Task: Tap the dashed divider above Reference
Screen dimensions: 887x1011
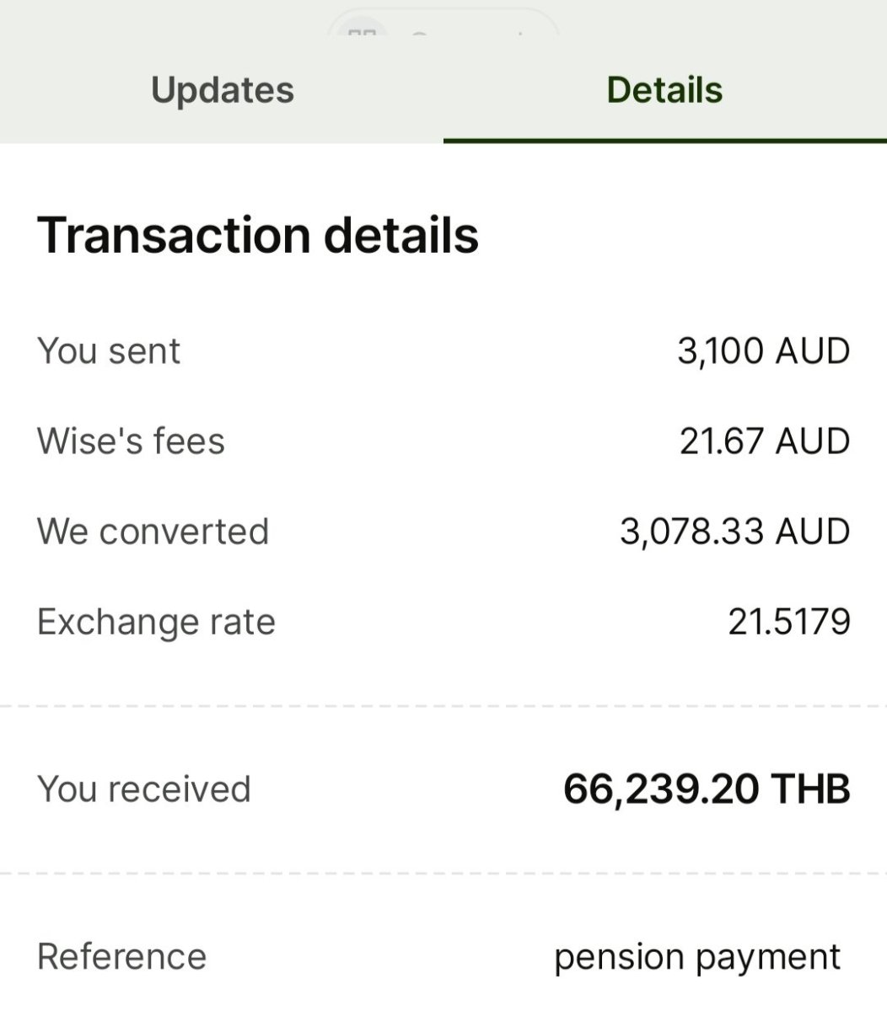Action: (x=443, y=874)
